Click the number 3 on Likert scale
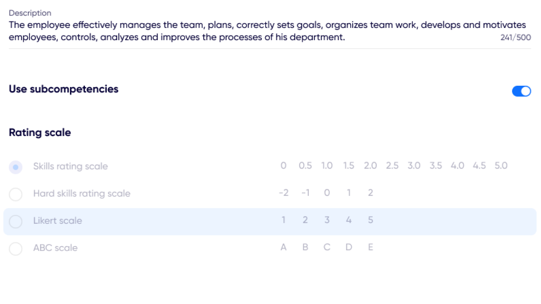541x304 pixels. (327, 220)
